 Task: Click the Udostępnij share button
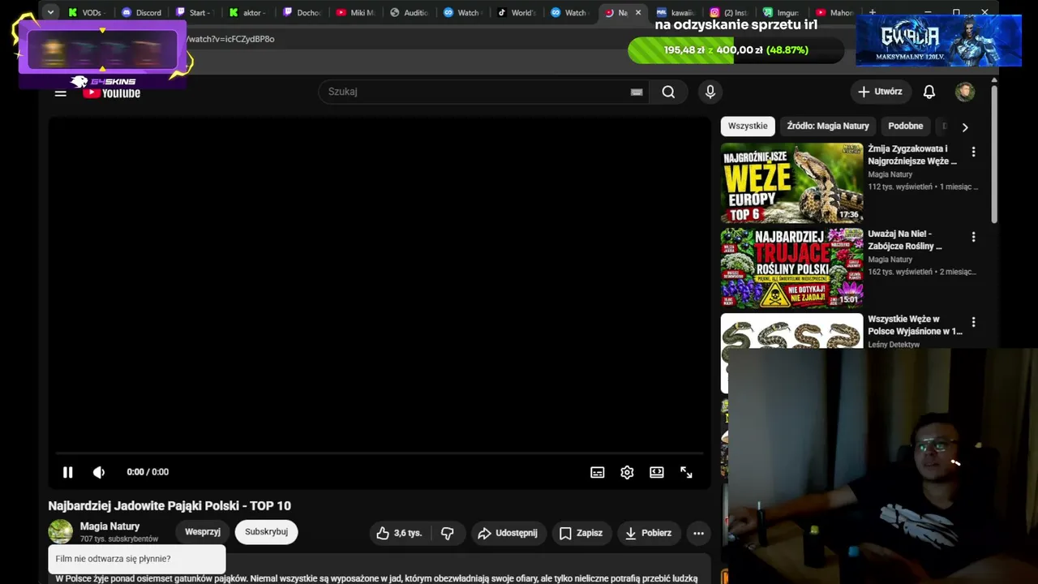click(508, 533)
